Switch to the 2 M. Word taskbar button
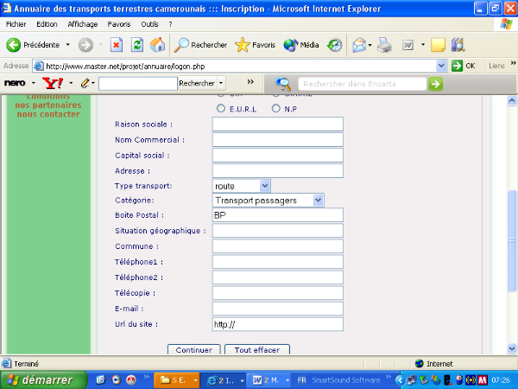 [x=269, y=380]
